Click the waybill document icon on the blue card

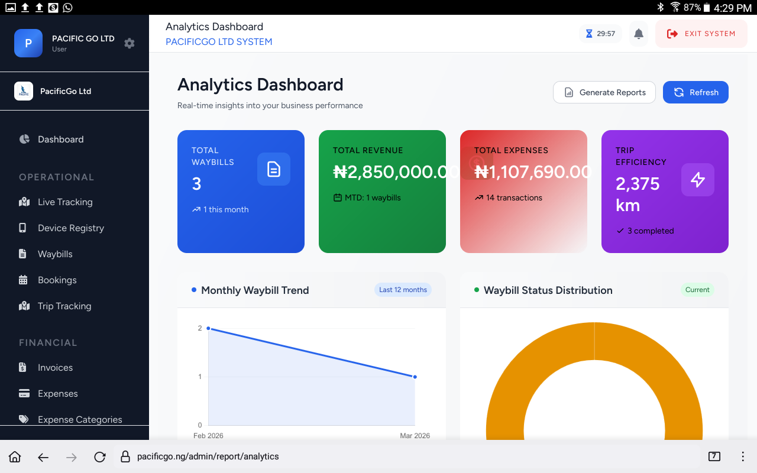[x=273, y=169]
